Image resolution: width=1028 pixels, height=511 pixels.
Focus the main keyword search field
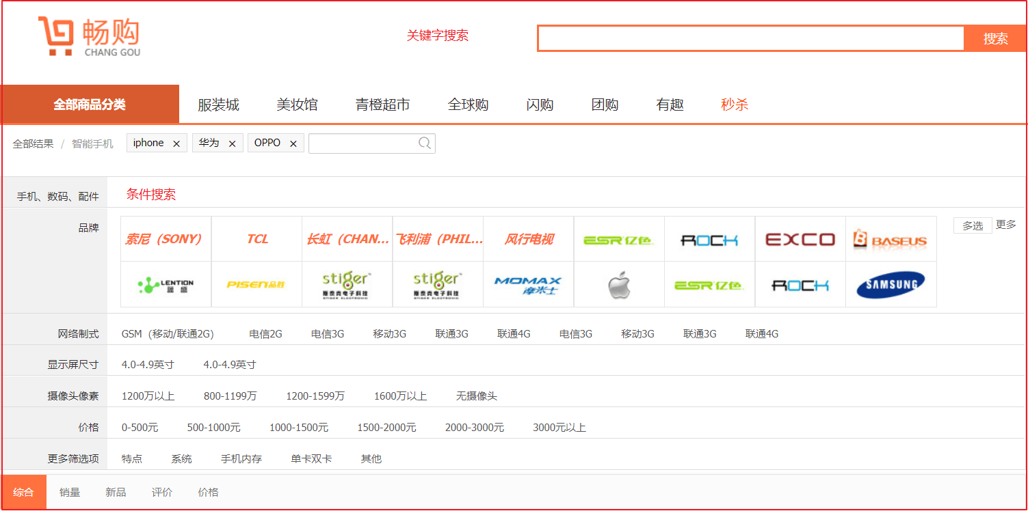point(751,38)
